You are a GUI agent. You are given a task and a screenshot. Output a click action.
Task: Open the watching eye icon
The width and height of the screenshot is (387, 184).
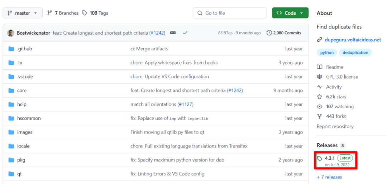click(320, 106)
